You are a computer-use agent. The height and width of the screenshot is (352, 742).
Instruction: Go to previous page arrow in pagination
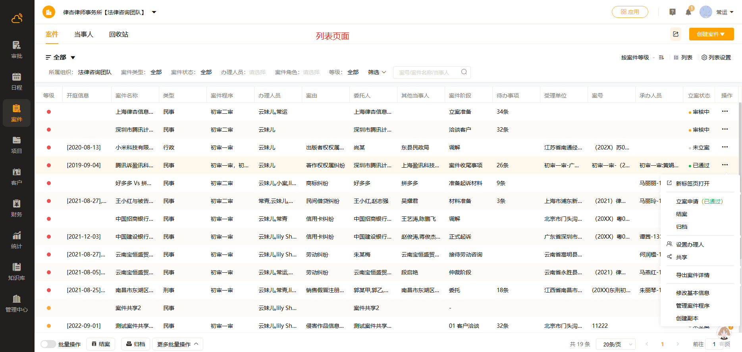click(x=647, y=344)
